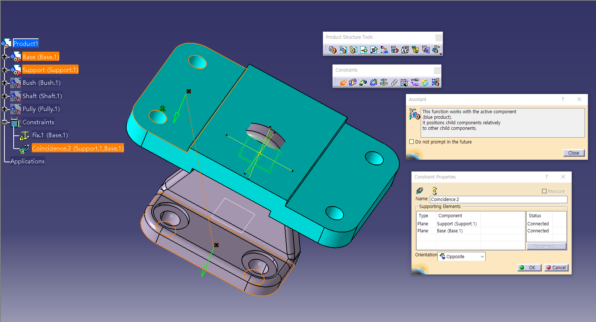596x322 pixels.
Task: Select the Constraints node label
Action: pyautogui.click(x=38, y=122)
